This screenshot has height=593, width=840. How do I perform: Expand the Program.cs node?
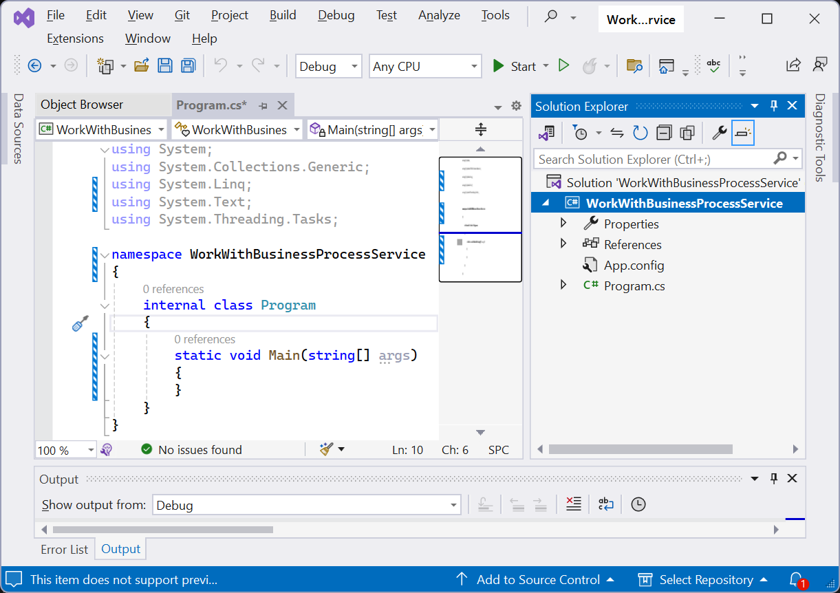[563, 285]
